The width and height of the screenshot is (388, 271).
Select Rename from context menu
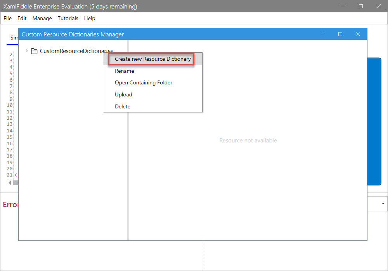point(152,71)
